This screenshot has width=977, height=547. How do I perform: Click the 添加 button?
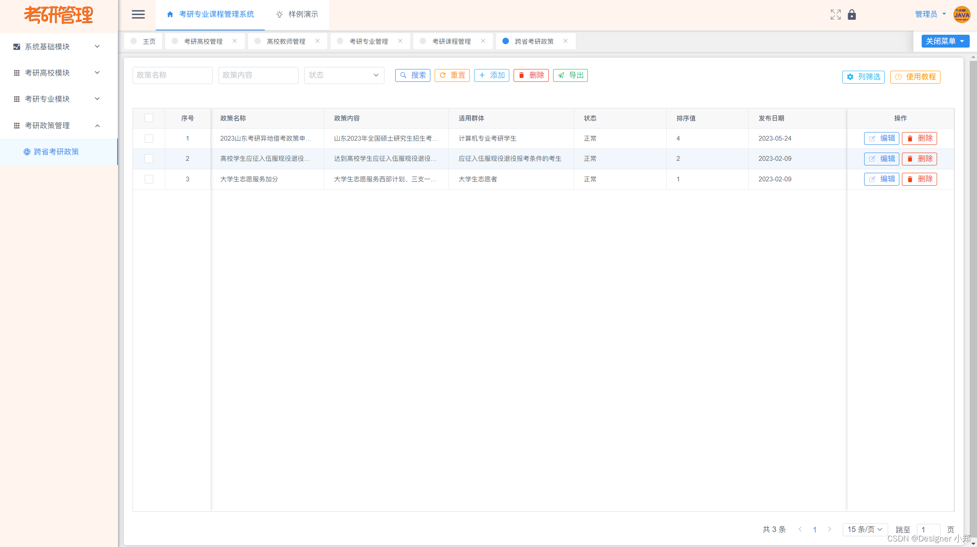click(x=491, y=75)
